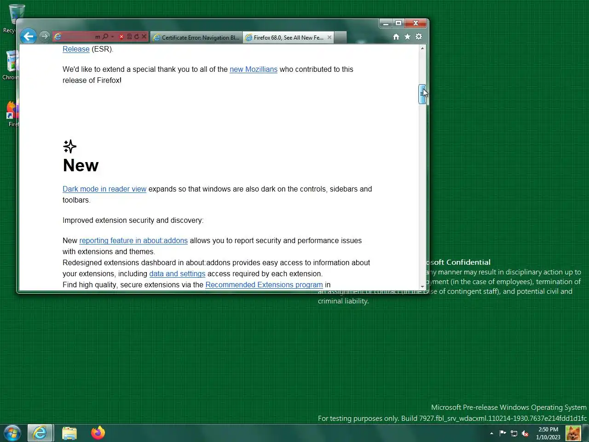Refresh the page with the reload icon

[x=137, y=36]
